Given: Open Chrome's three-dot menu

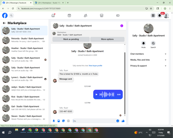Looking at the screenshot, I should (x=170, y=8).
